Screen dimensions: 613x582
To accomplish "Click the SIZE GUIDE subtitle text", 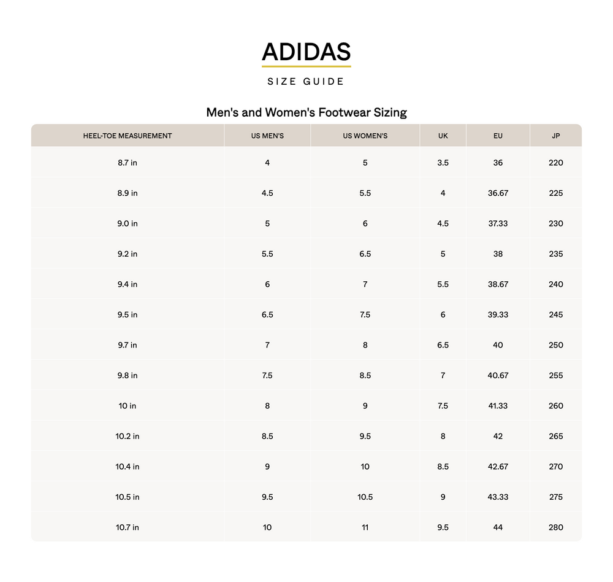I will (x=306, y=82).
